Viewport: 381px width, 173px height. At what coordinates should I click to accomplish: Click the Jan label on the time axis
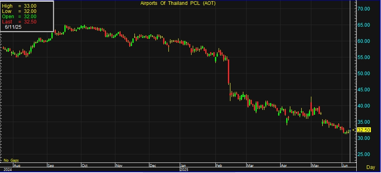click(184, 166)
